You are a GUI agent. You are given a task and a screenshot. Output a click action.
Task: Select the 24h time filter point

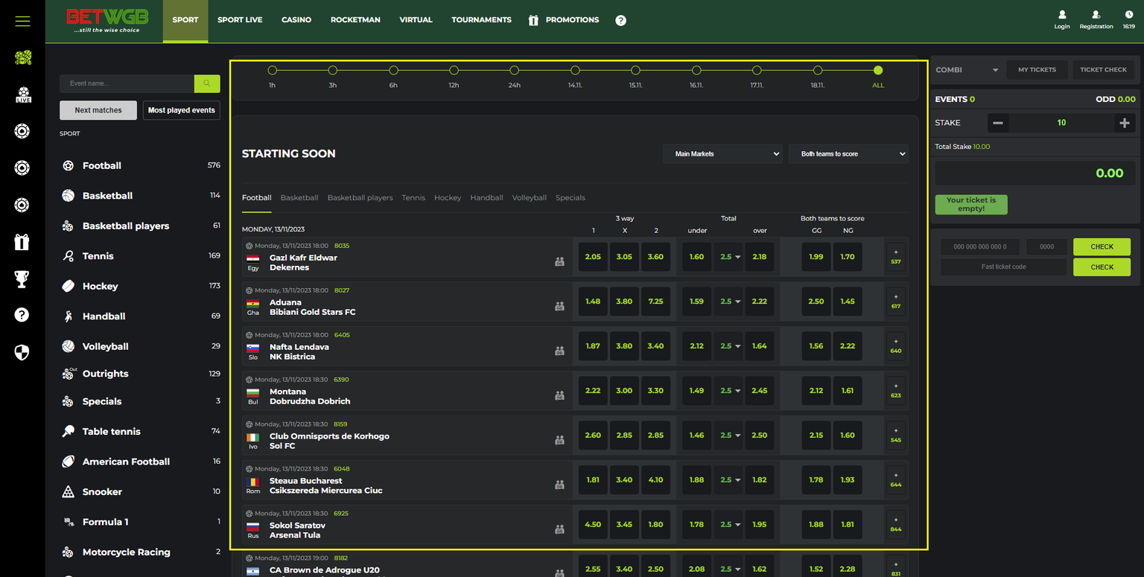(x=514, y=71)
